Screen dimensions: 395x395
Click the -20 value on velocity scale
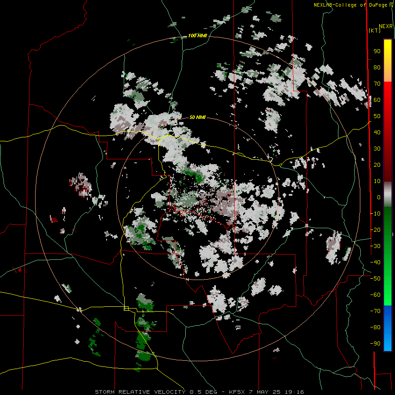(x=375, y=230)
